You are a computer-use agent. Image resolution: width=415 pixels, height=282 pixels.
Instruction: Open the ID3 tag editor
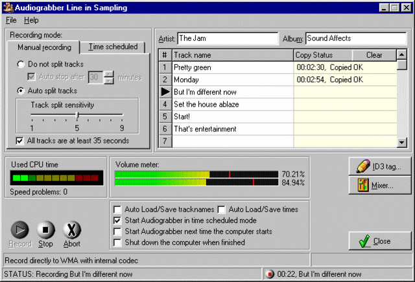pyautogui.click(x=379, y=166)
